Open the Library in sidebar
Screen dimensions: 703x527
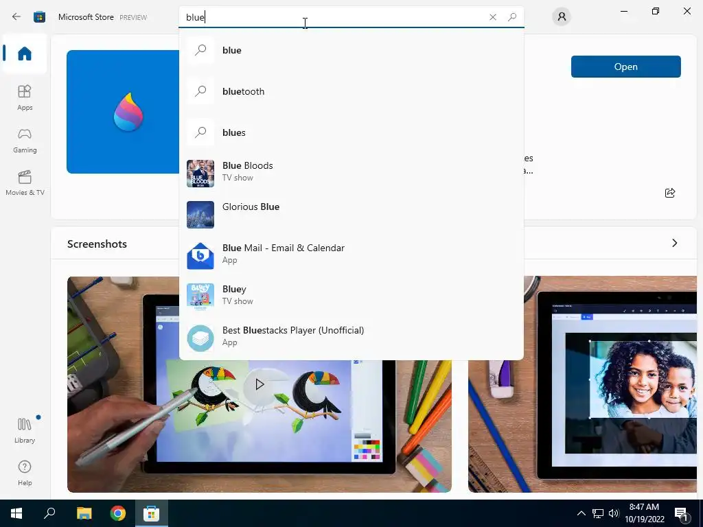coord(25,430)
